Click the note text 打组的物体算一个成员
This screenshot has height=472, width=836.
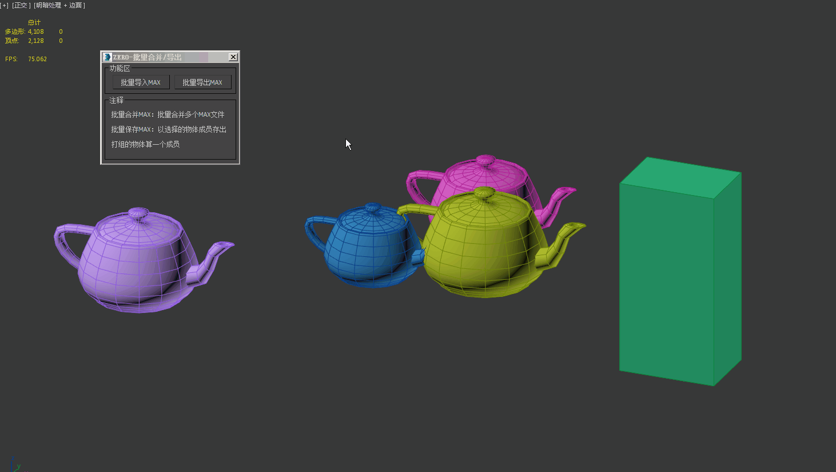[x=145, y=144]
